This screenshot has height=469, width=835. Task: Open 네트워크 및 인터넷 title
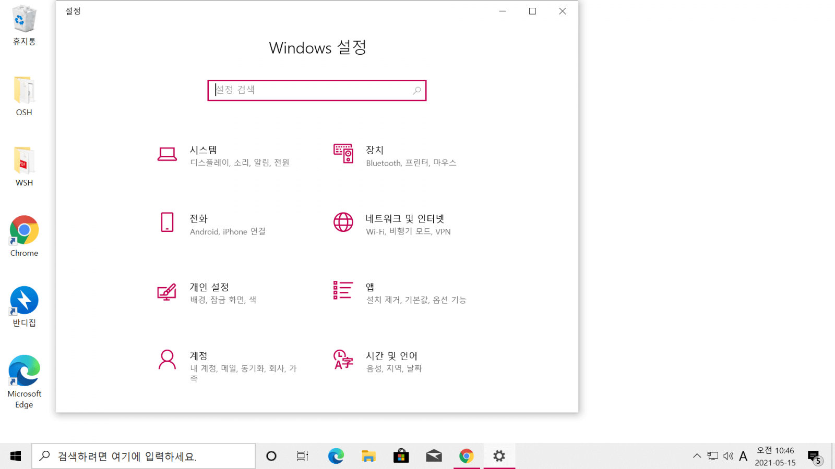(x=405, y=219)
